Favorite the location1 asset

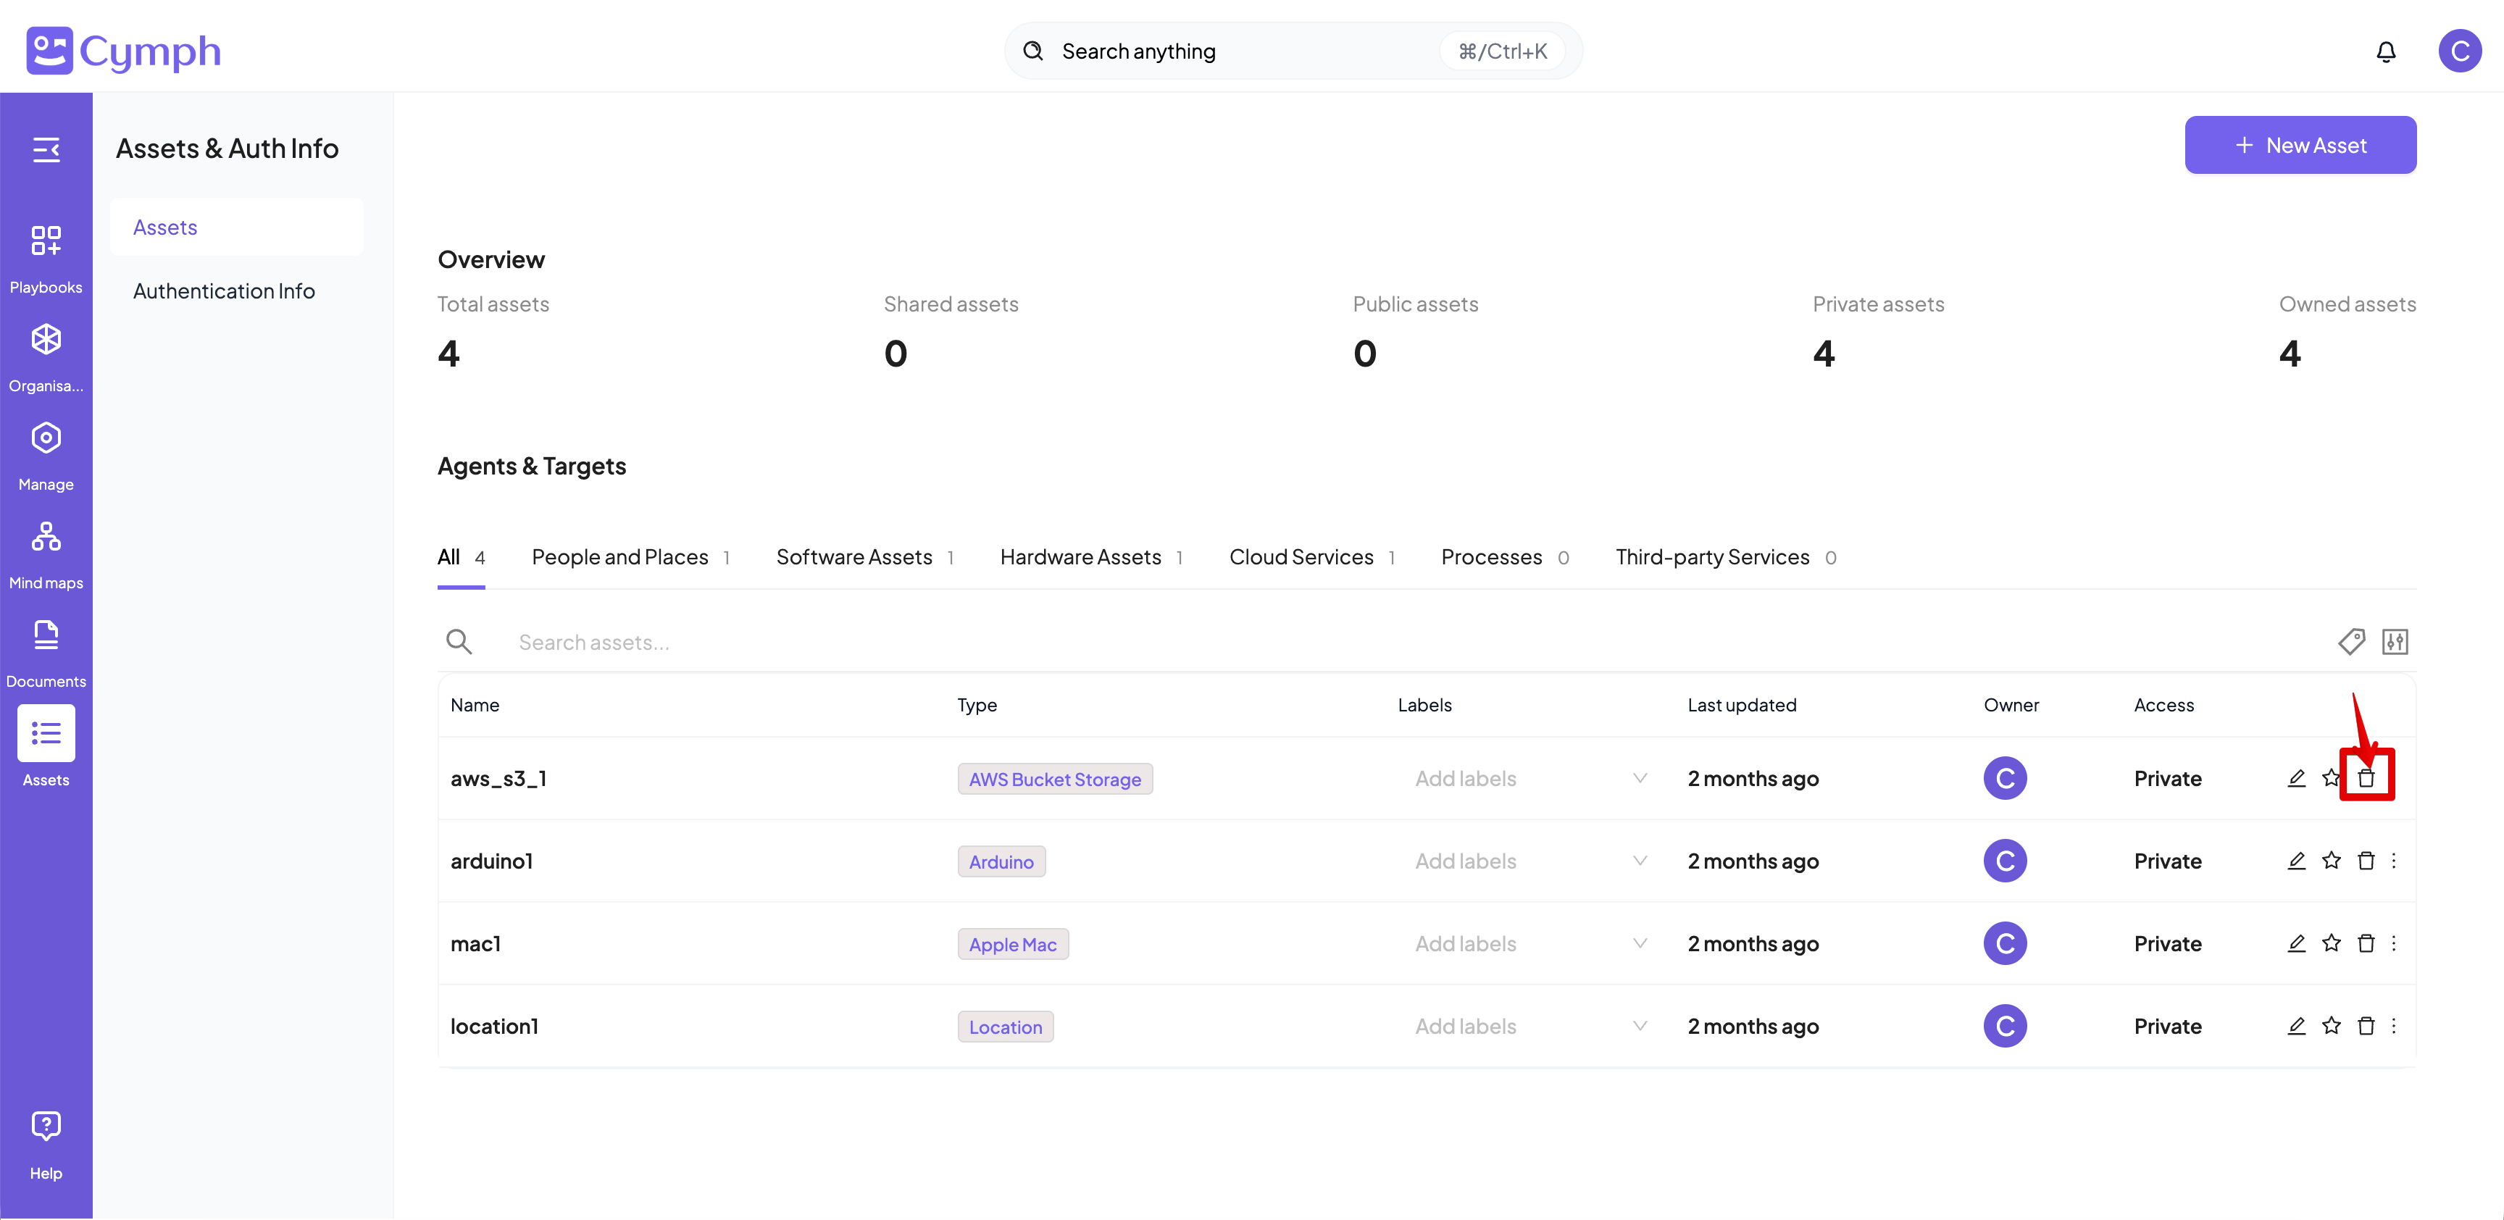pos(2331,1026)
